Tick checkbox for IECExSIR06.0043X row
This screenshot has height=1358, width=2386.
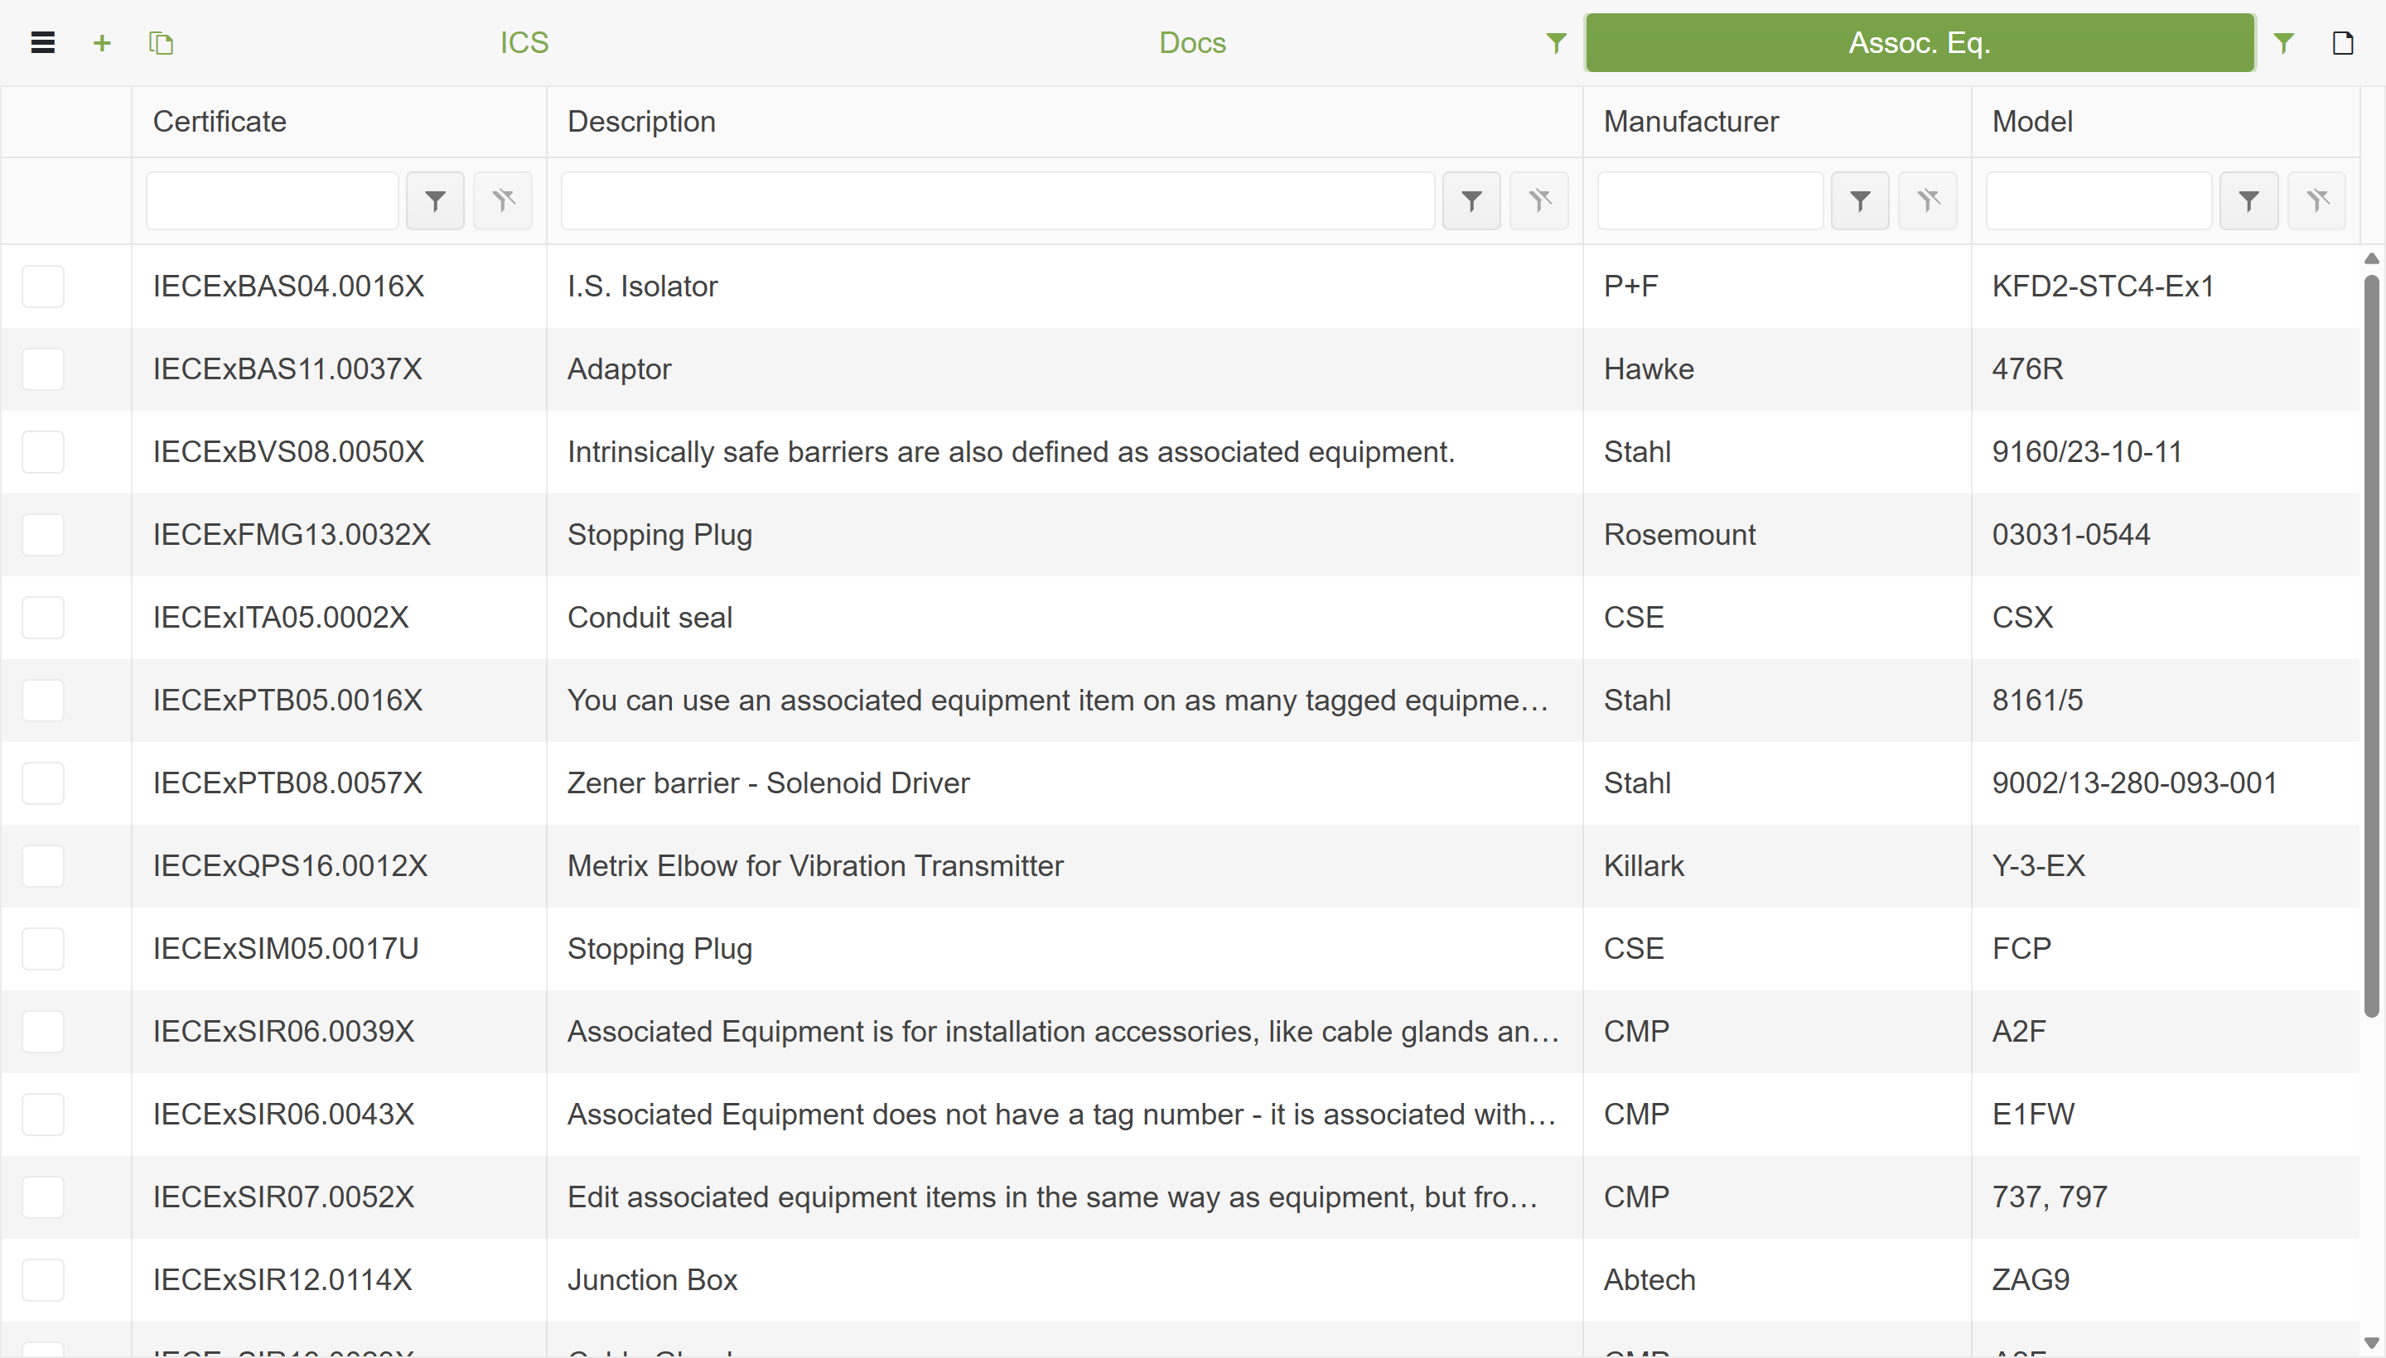click(x=43, y=1115)
